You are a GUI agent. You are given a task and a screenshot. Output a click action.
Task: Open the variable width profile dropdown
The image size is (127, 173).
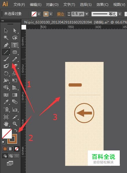120,14
